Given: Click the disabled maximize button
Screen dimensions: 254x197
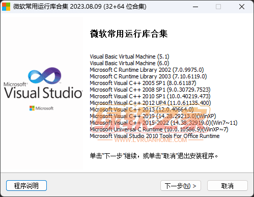Looking at the screenshot, I should tap(218, 7).
